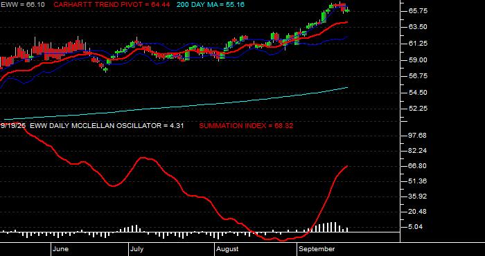Click the 56.75 price axis value

point(418,76)
